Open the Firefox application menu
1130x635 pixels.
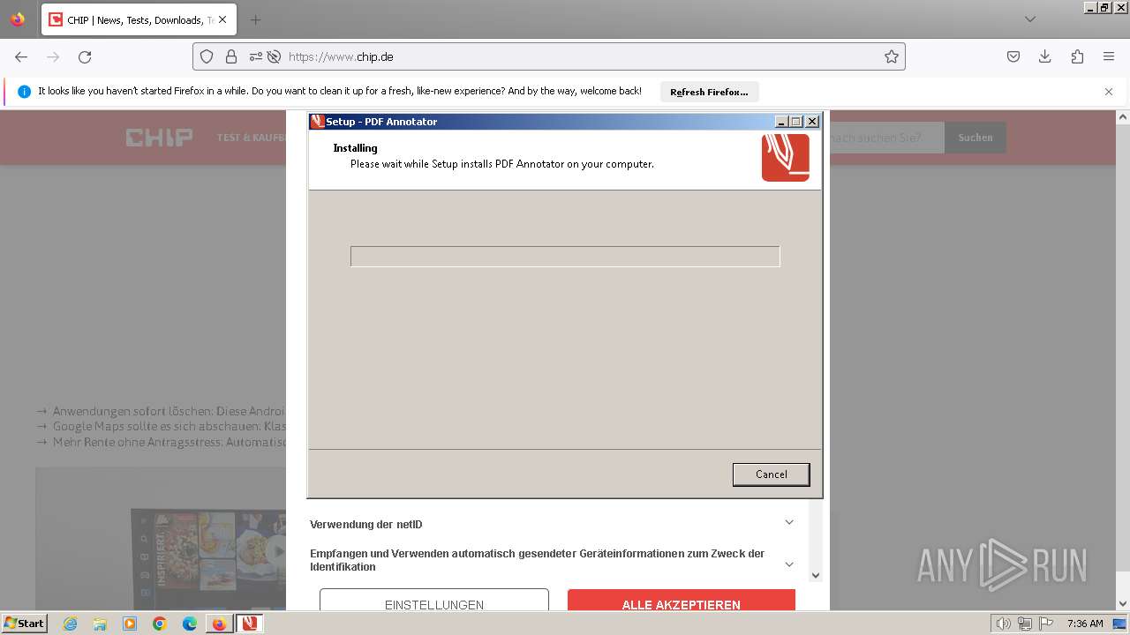(1109, 56)
